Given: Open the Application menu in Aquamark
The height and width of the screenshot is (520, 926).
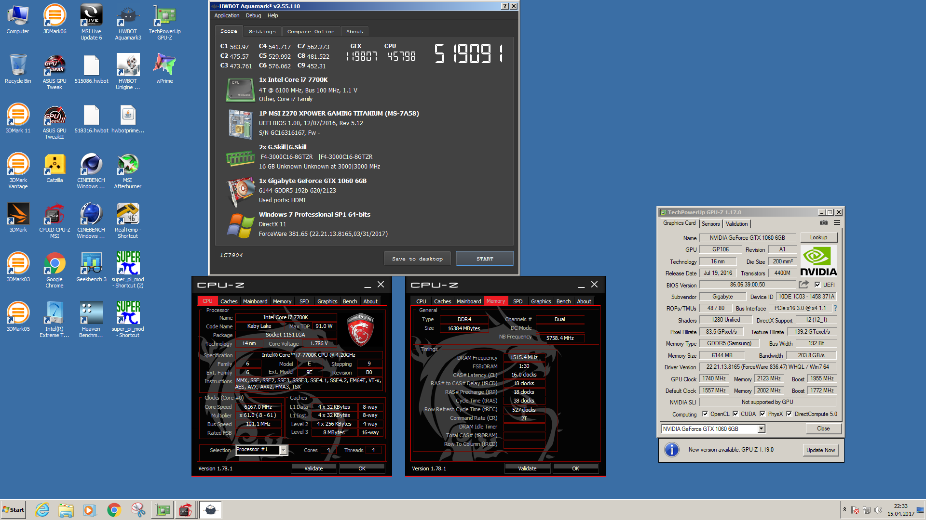Looking at the screenshot, I should 227,15.
